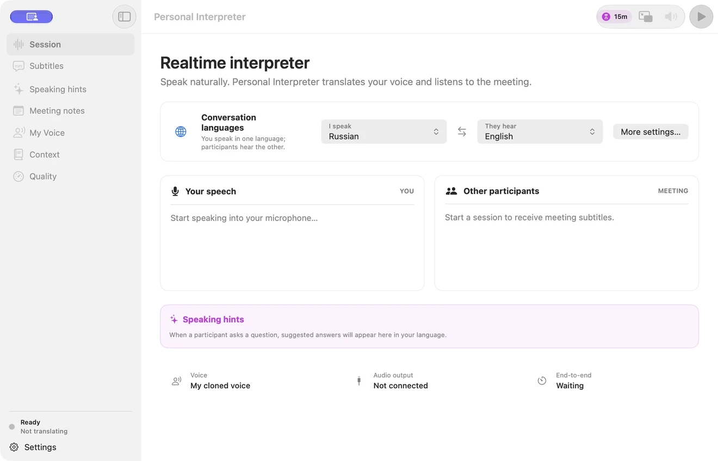
Task: Click the Voice person icon in status row
Action: 176,381
